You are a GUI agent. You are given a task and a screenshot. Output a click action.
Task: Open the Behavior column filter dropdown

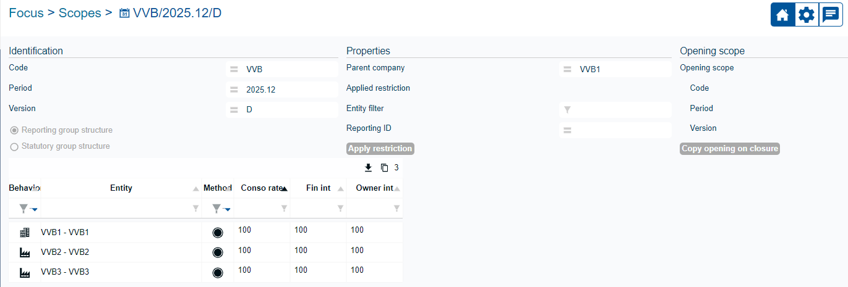pos(28,209)
